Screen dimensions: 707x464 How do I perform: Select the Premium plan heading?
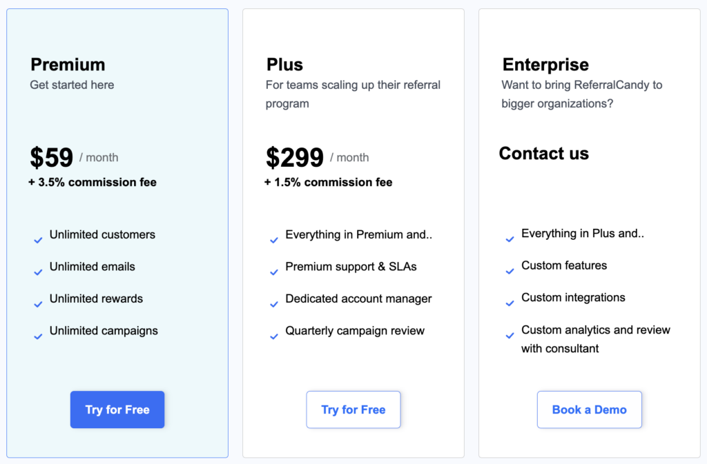pos(68,65)
